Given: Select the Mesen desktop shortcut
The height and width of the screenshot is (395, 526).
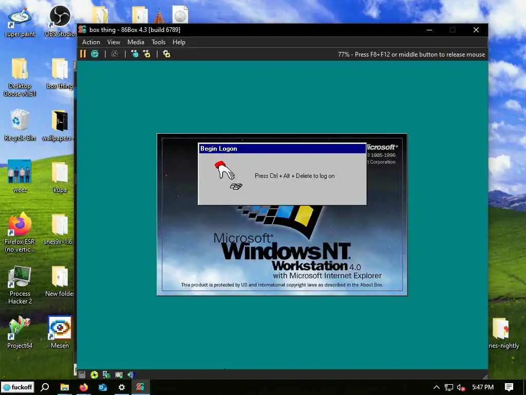Looking at the screenshot, I should pyautogui.click(x=60, y=333).
